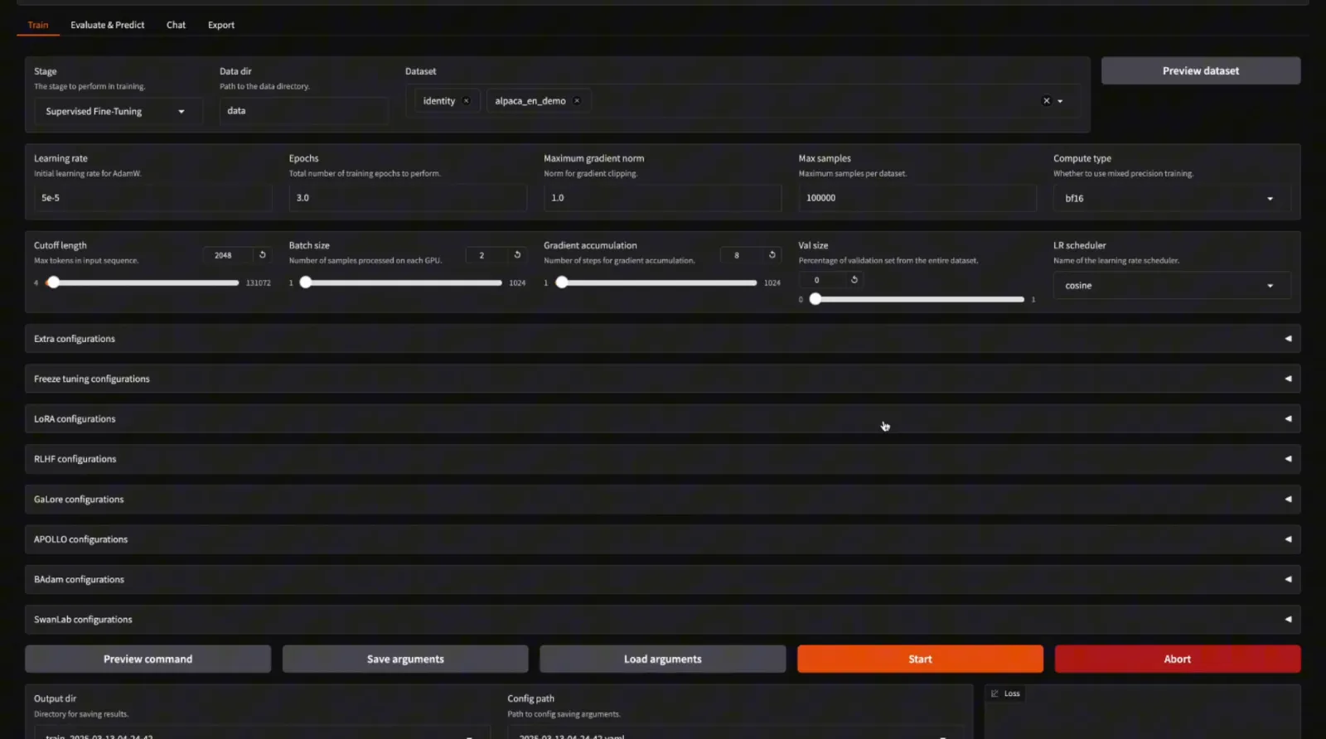Click the Data dir input field
1326x739 pixels.
point(303,111)
